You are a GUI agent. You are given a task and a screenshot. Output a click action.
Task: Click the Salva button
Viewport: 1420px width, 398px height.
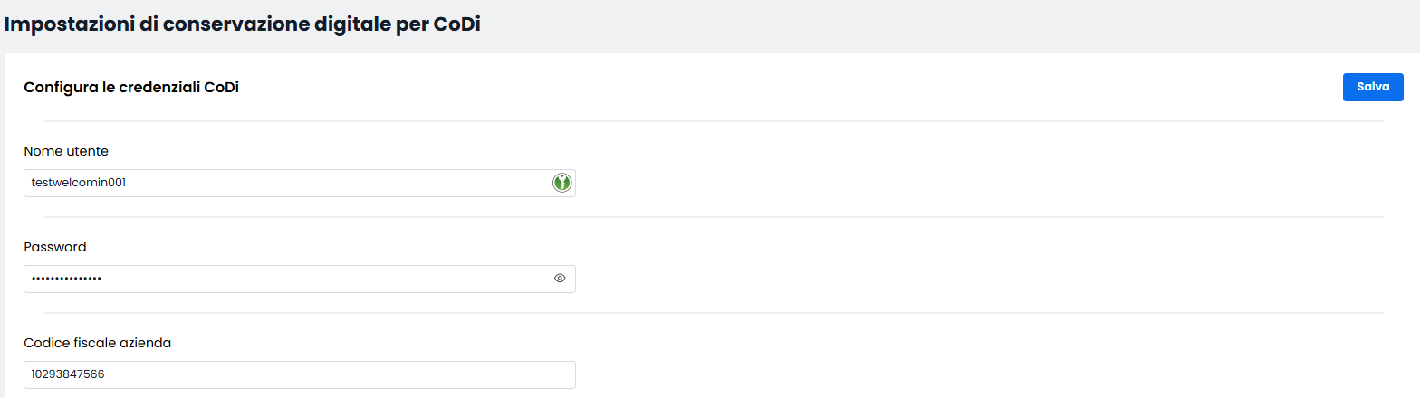point(1373,87)
